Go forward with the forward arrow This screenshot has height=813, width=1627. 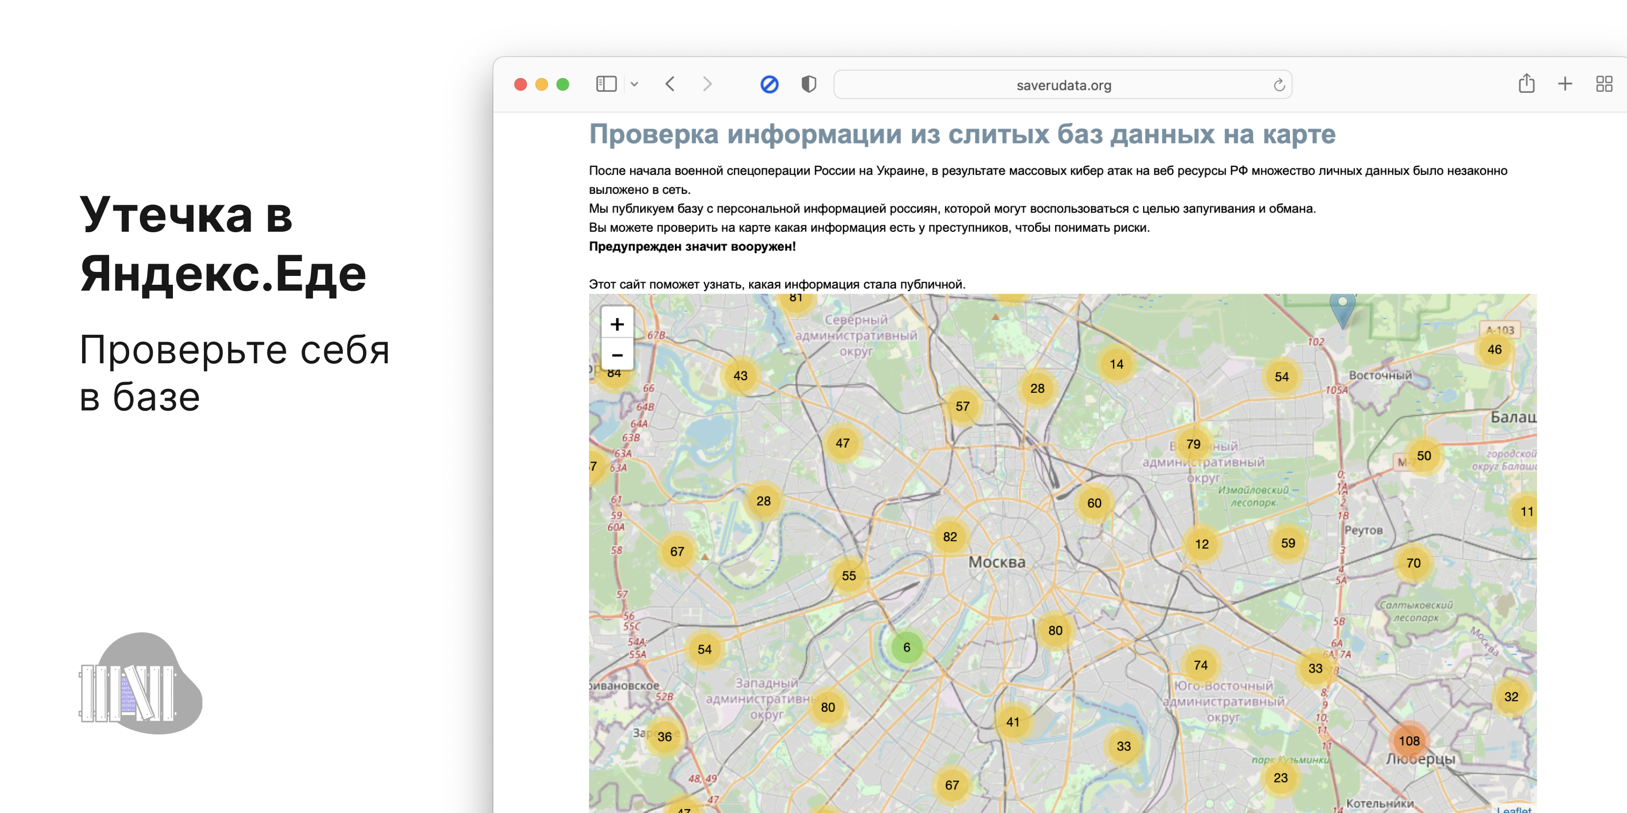[707, 84]
